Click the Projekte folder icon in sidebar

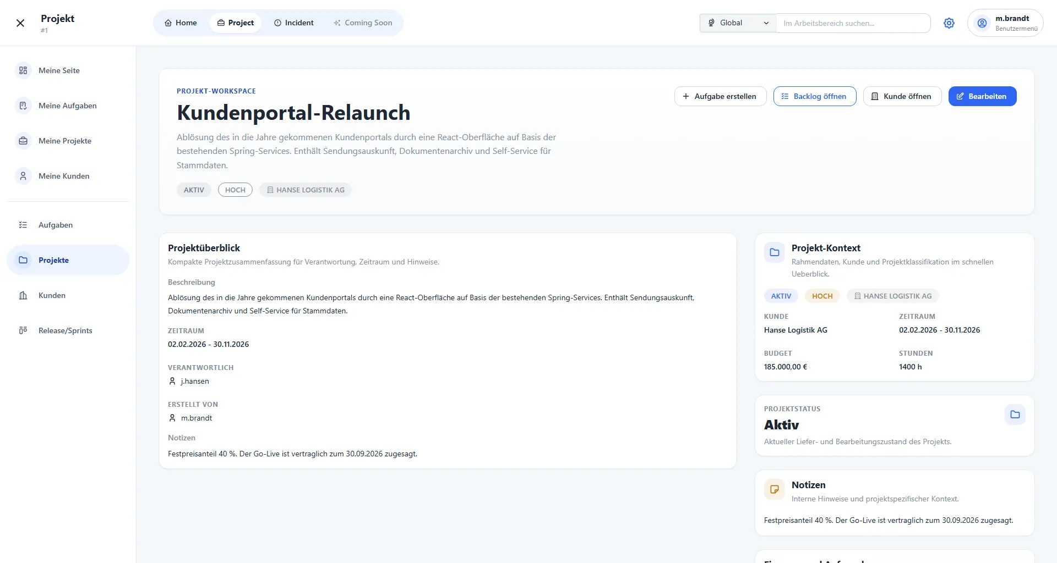click(x=23, y=260)
